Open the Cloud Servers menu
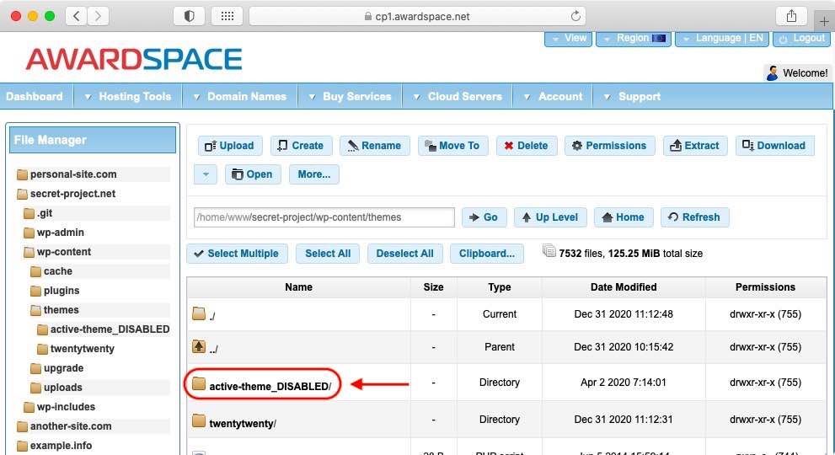This screenshot has height=455, width=835. coord(458,96)
